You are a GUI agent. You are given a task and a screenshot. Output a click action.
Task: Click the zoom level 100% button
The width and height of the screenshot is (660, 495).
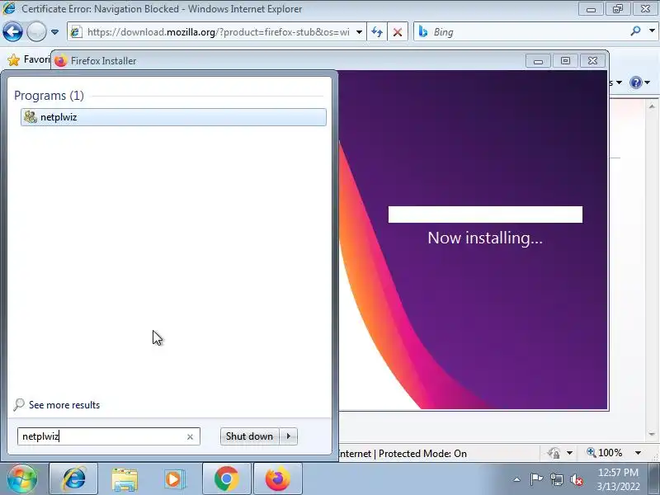tap(605, 453)
